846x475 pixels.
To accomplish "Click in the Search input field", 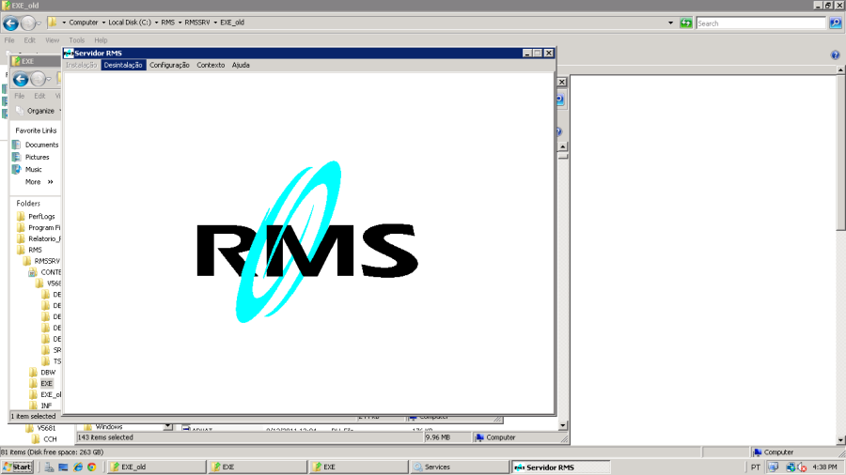I will coord(760,23).
